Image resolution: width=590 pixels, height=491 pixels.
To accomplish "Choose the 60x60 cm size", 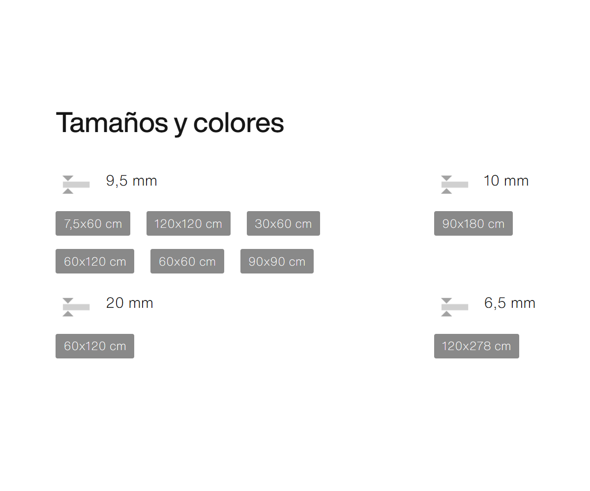I will (x=187, y=261).
